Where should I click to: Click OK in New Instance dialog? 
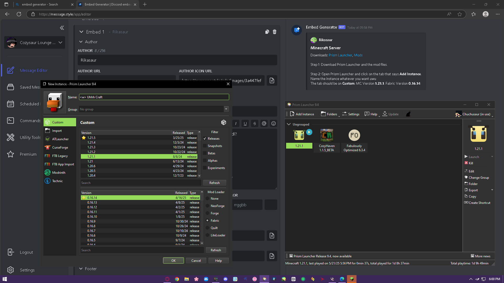coord(174,260)
